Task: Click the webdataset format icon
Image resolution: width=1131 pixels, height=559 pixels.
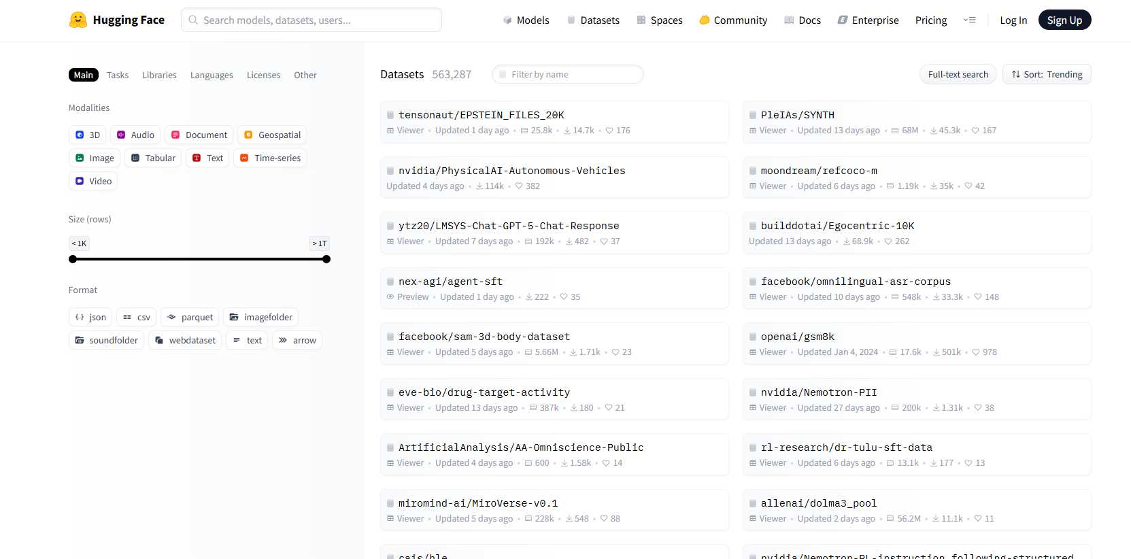Action: click(159, 340)
